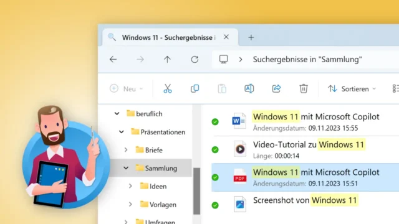Image resolution: width=399 pixels, height=224 pixels.
Task: Click the image file icon for Screenshot
Action: (x=239, y=204)
